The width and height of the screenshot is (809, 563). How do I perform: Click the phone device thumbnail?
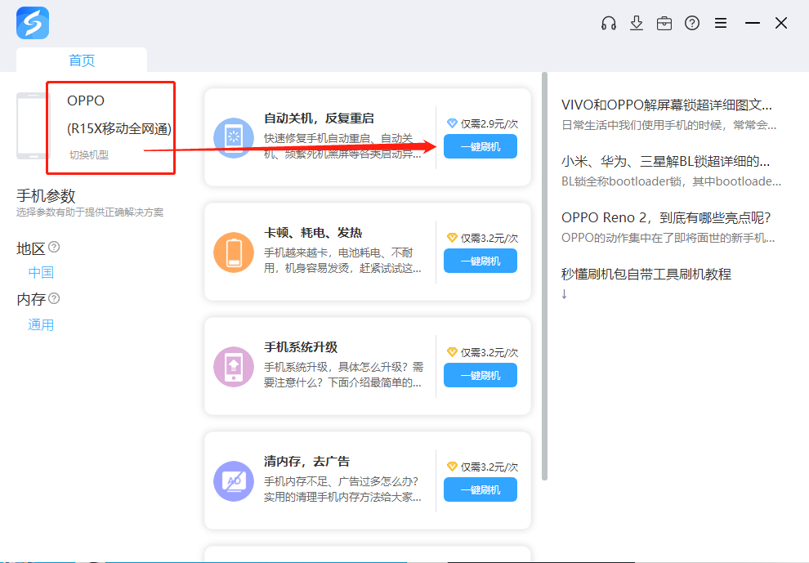pyautogui.click(x=32, y=126)
